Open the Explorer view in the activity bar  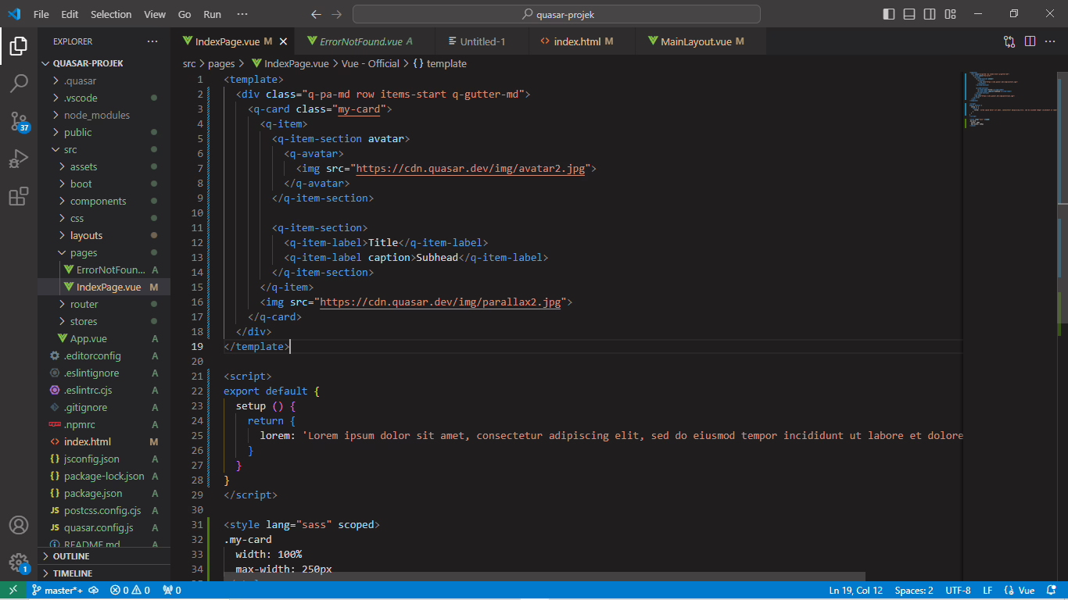(x=19, y=46)
